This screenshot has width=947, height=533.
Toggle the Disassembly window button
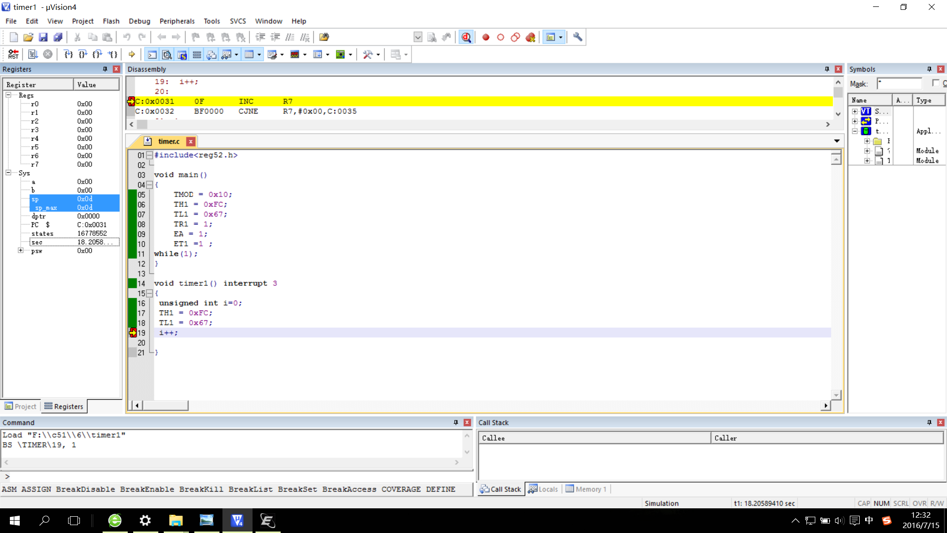[167, 54]
